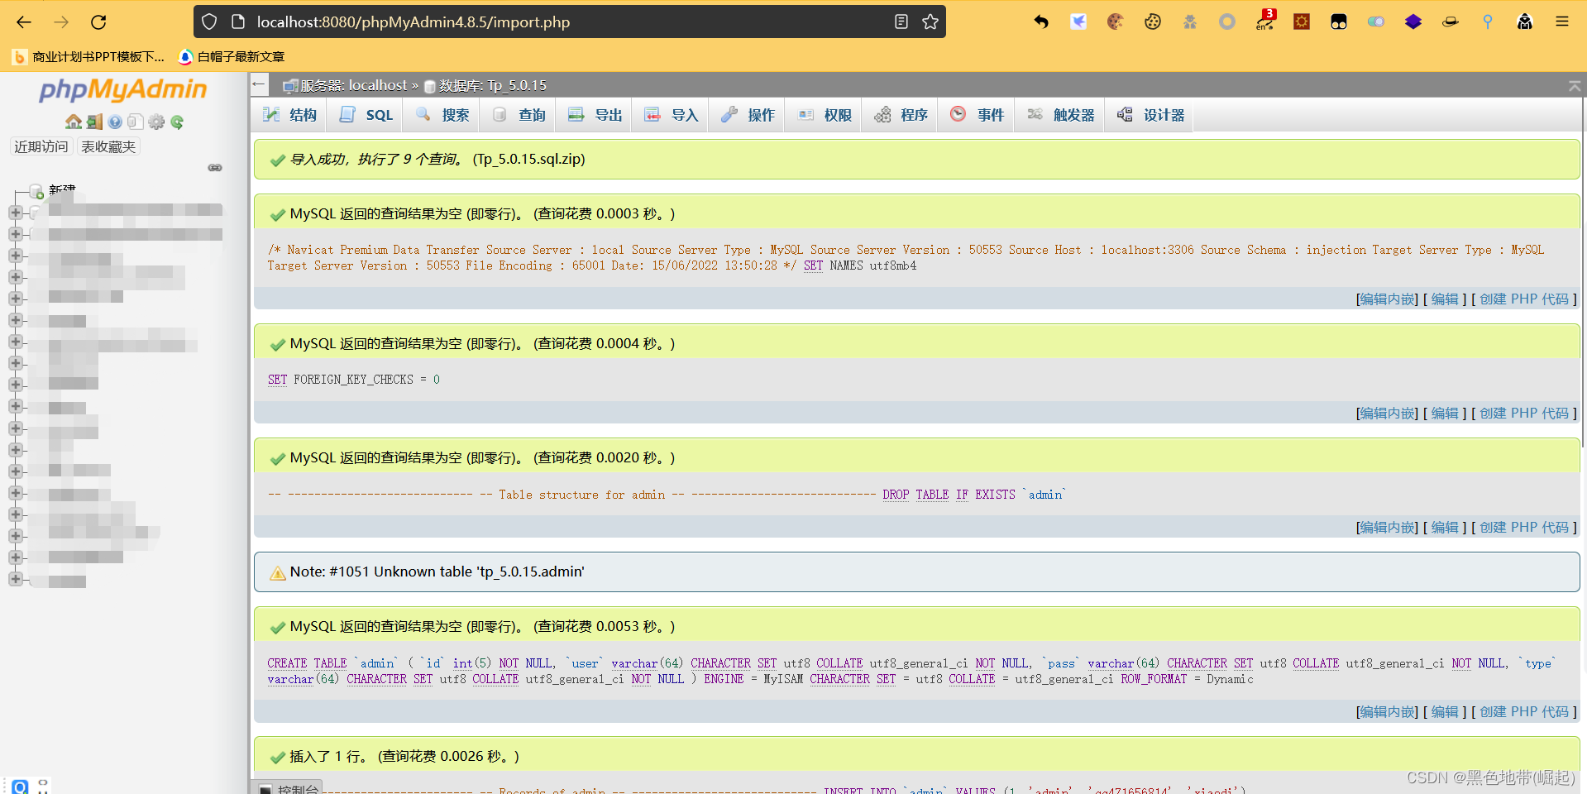The width and height of the screenshot is (1587, 794).
Task: Reload navigation panel with green refresh icon
Action: (x=177, y=122)
